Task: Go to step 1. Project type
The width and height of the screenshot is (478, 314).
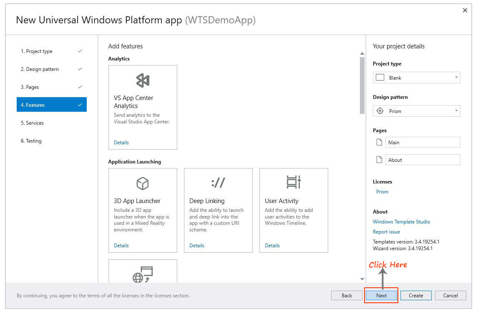Action: 52,51
